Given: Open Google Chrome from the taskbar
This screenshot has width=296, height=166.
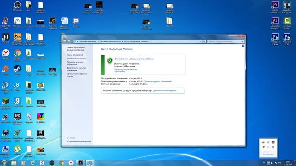Looking at the screenshot, I should click(x=62, y=163).
